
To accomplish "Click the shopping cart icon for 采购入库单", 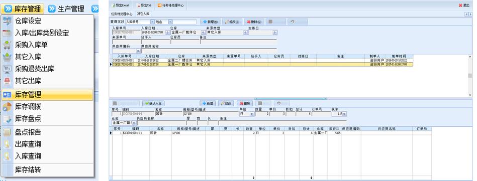I will coord(7,45).
